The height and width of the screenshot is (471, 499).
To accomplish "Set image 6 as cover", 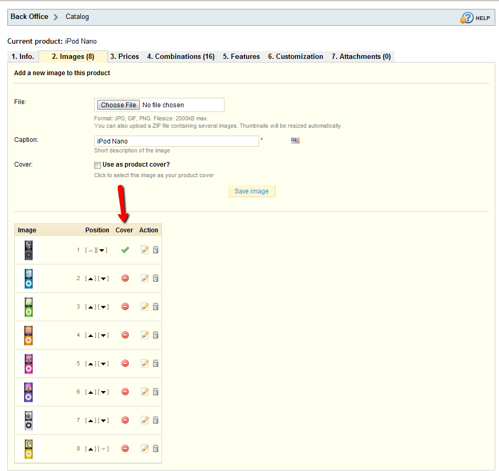I will click(x=125, y=392).
